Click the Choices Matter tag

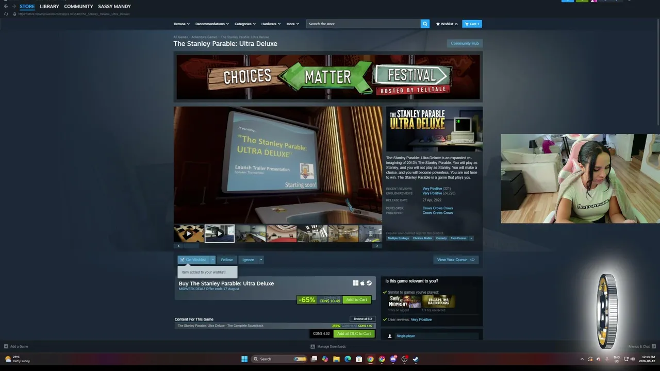pos(422,238)
